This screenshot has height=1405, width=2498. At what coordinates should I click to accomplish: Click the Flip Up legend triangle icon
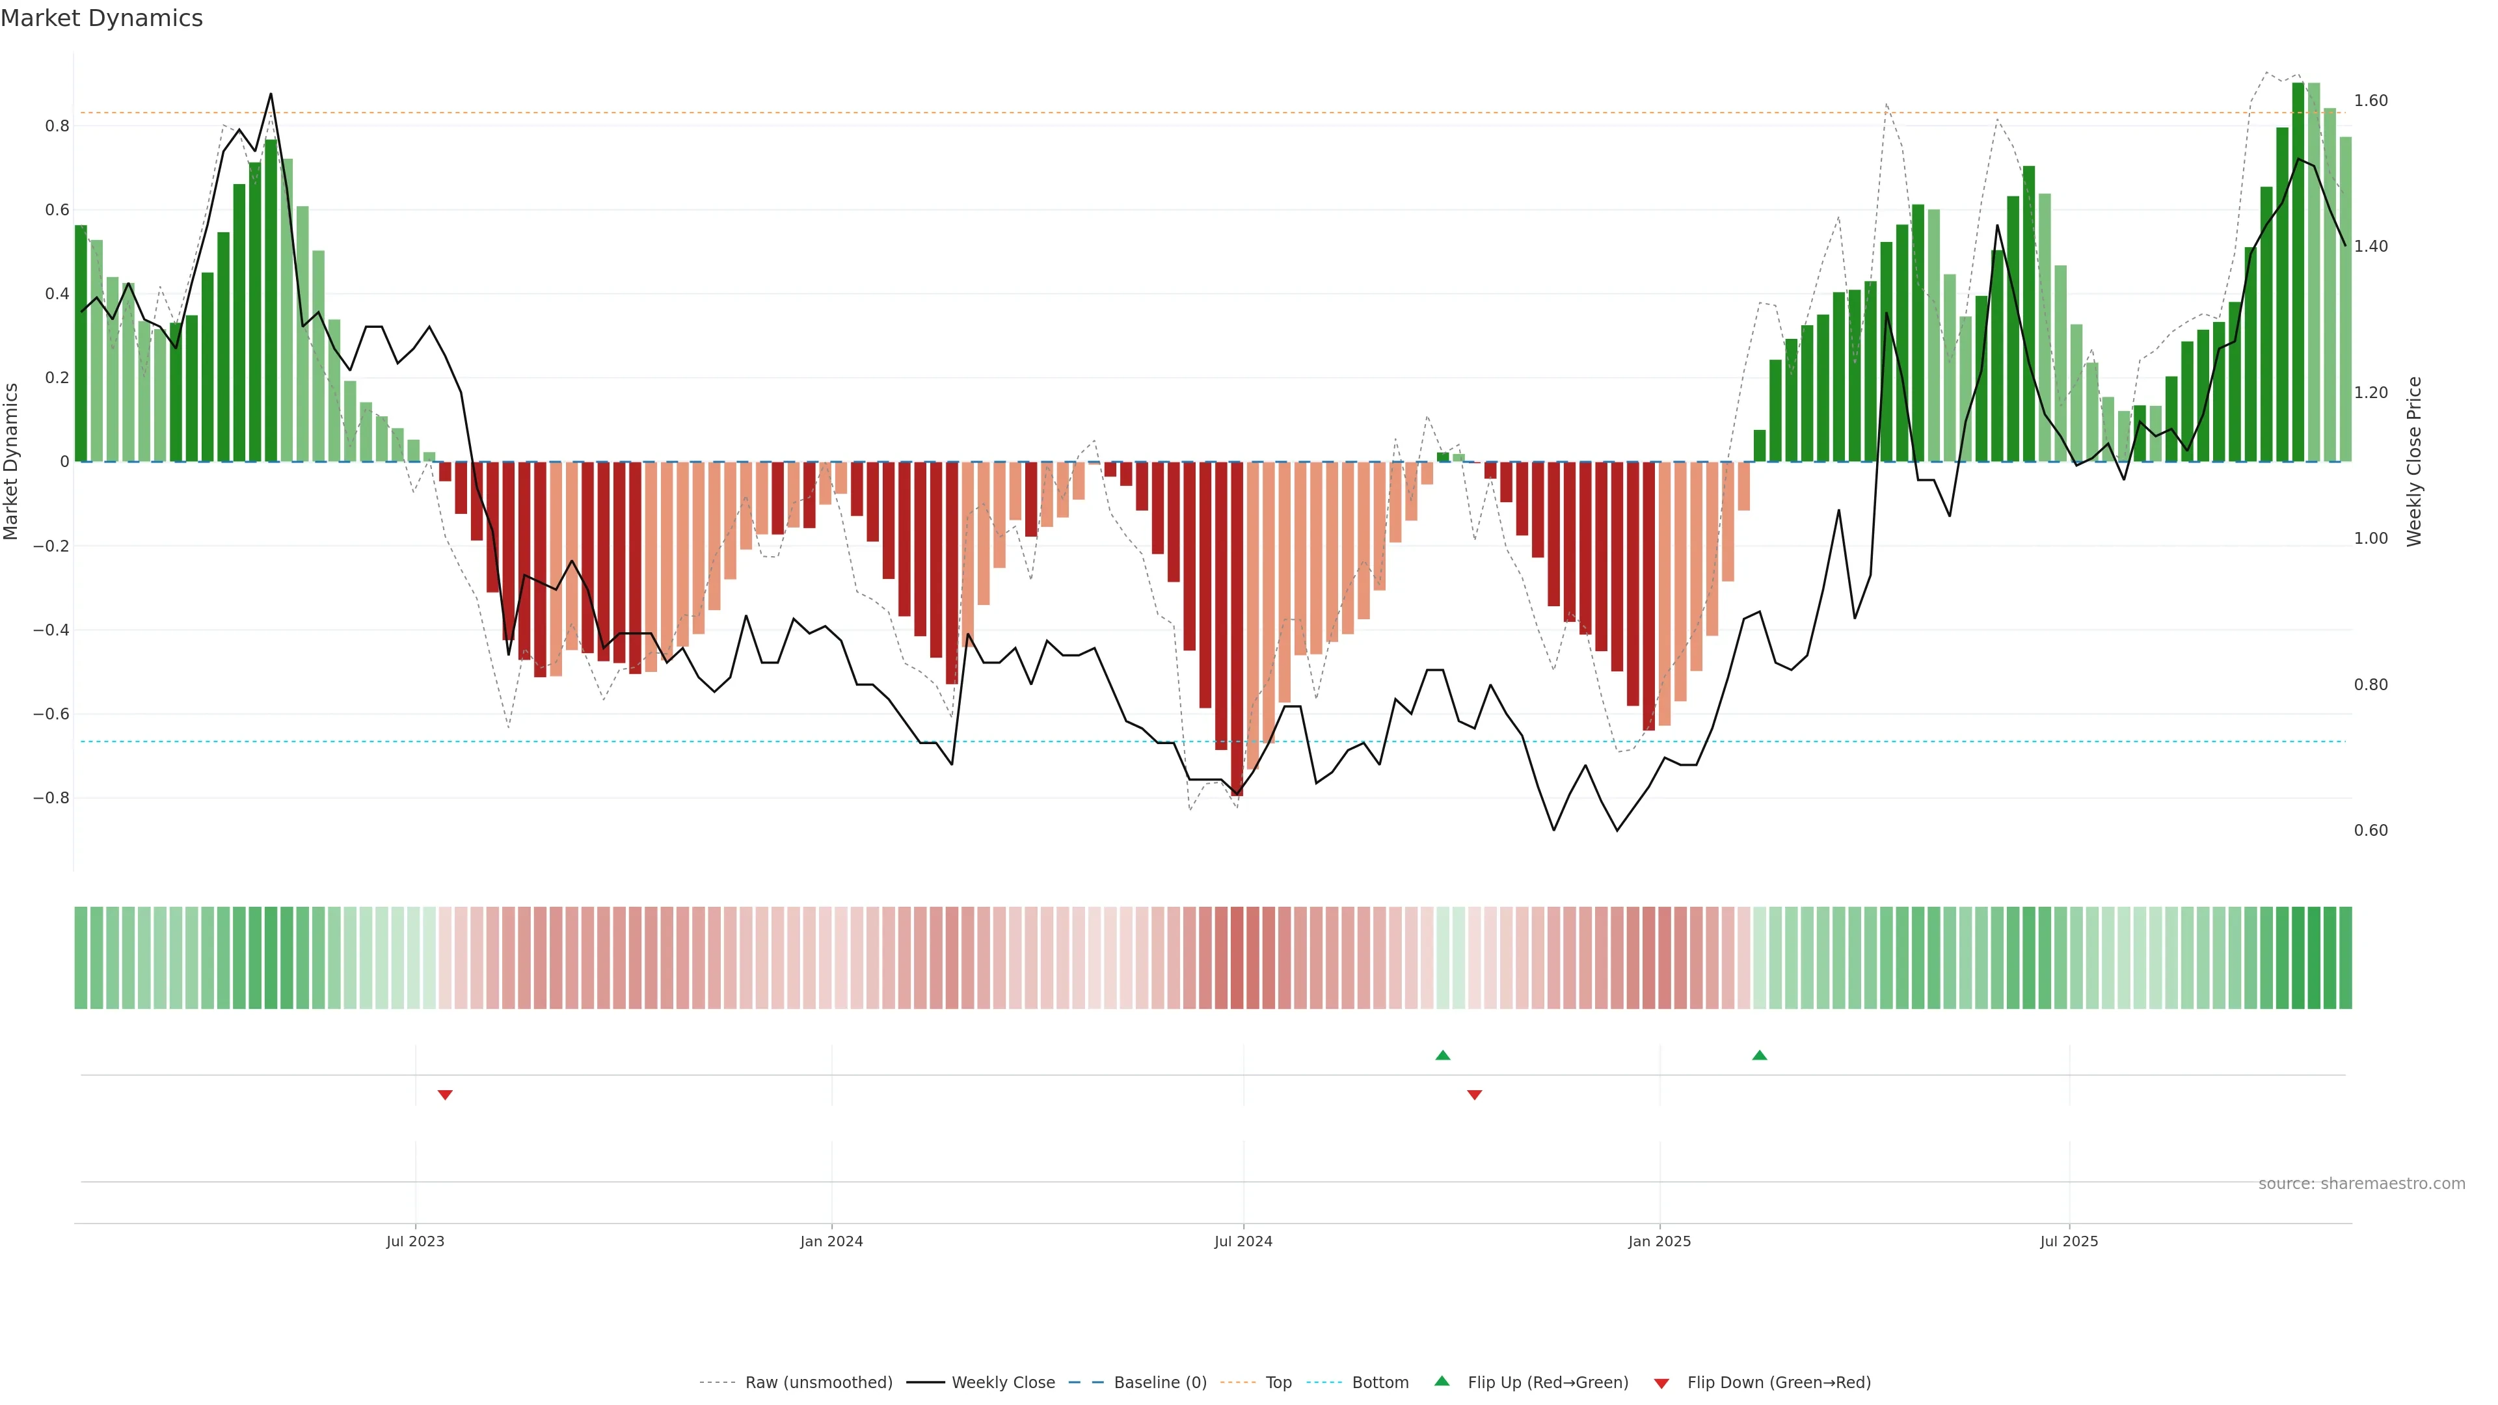tap(1442, 1381)
